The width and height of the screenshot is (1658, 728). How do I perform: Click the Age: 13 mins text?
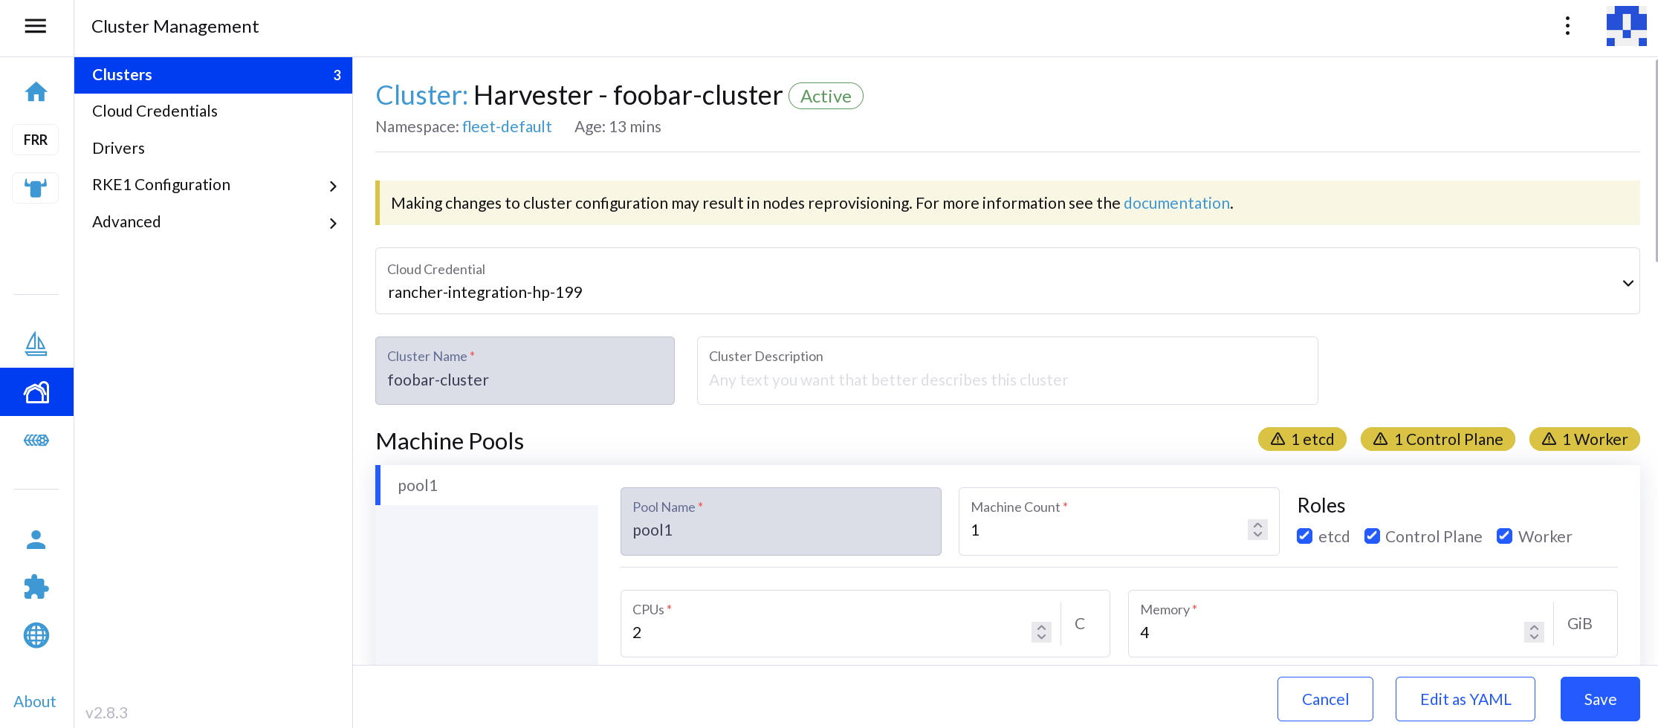point(618,127)
